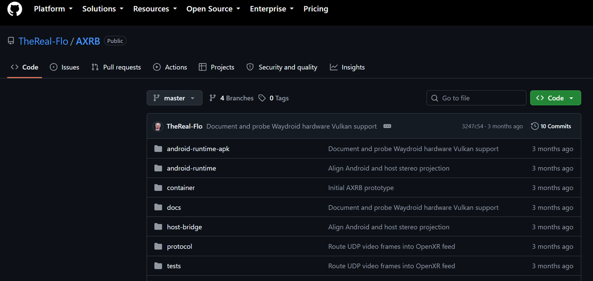
Task: Open the Open Source dropdown menu
Action: 214,9
